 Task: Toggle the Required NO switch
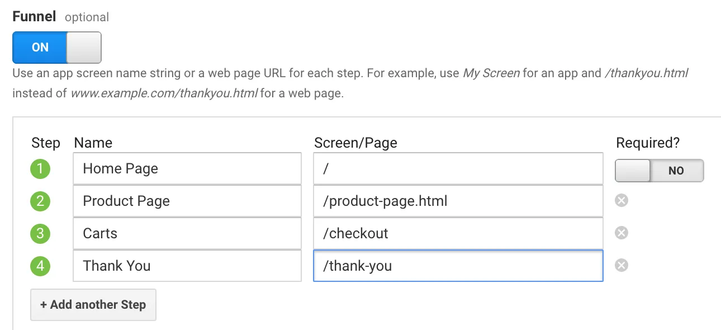660,171
